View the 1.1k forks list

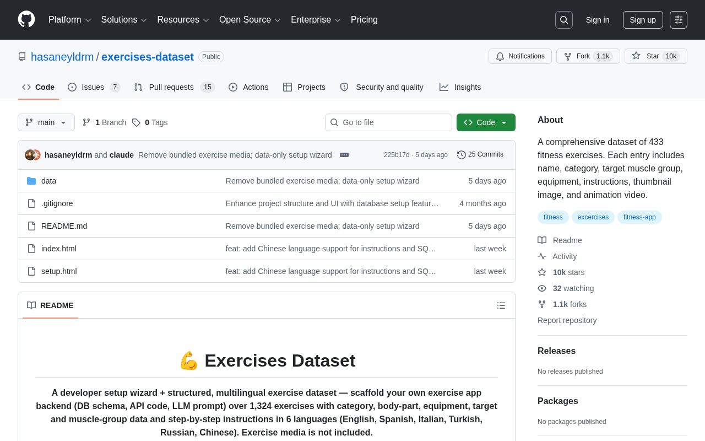562,304
